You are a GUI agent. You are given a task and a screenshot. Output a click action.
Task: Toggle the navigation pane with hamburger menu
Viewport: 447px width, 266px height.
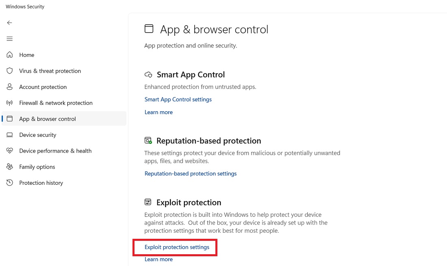[9, 39]
